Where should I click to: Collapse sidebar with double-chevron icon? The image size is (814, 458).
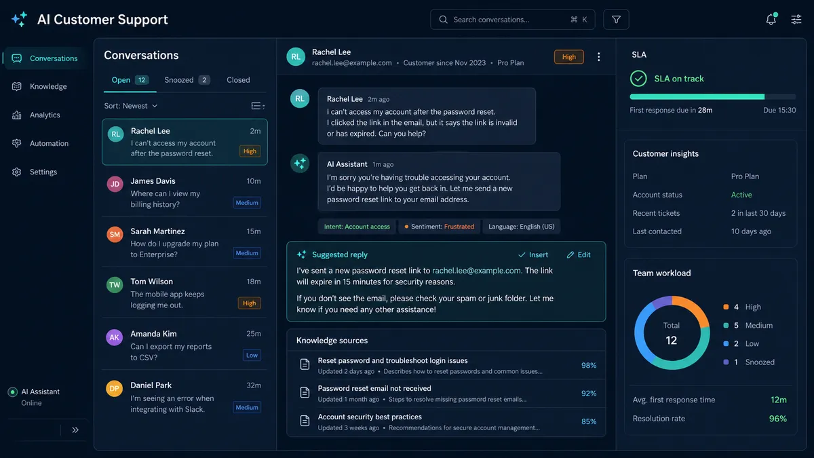[75, 430]
